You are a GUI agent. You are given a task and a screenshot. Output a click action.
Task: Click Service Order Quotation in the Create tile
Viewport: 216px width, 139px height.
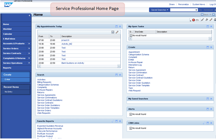(x=139, y=83)
